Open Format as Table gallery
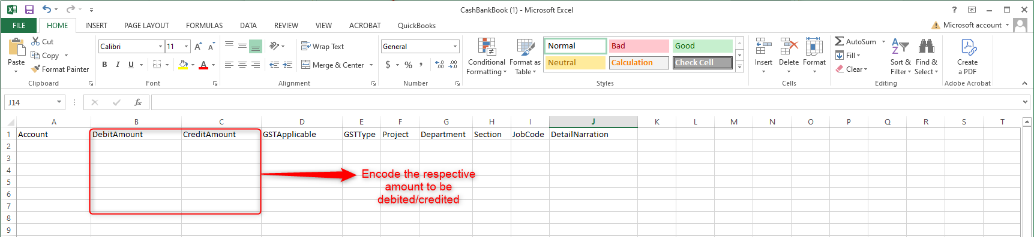 525,56
